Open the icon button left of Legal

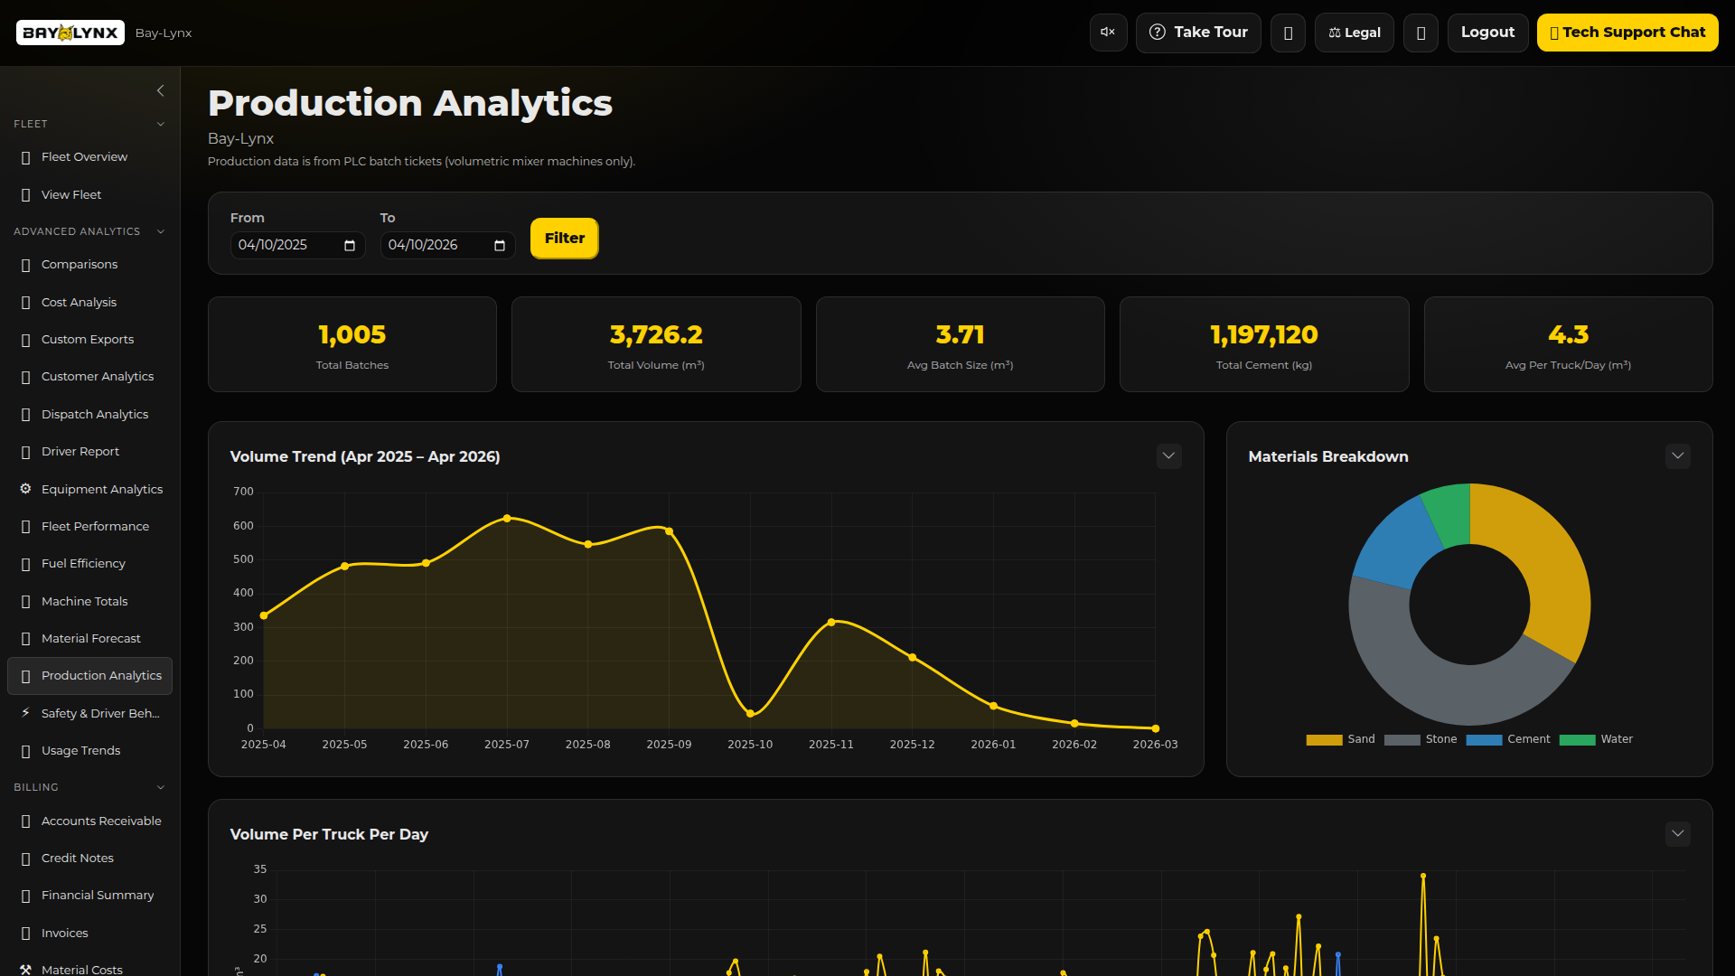[1289, 32]
